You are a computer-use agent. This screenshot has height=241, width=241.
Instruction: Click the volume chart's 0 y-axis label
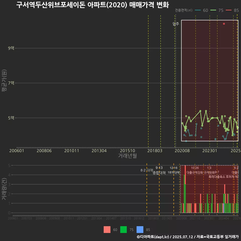pos(9,213)
